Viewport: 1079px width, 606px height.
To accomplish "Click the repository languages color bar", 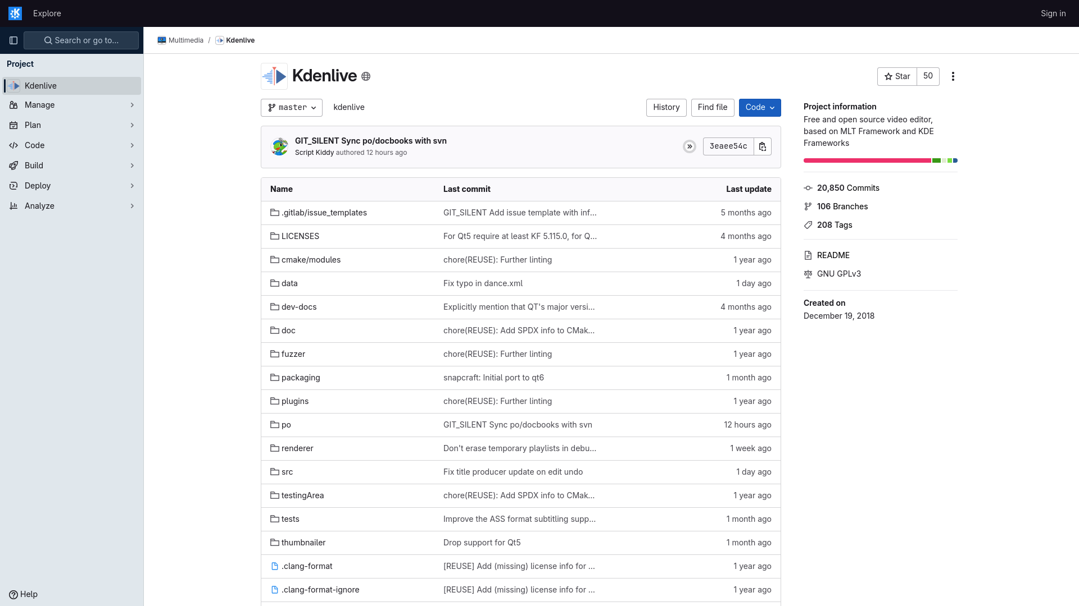I will click(x=881, y=160).
